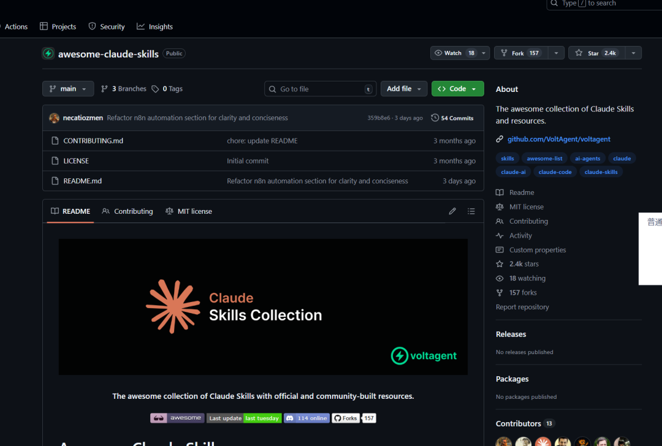Open the github.com/VoltAgent/voltagent link
The height and width of the screenshot is (446, 662).
tap(558, 139)
